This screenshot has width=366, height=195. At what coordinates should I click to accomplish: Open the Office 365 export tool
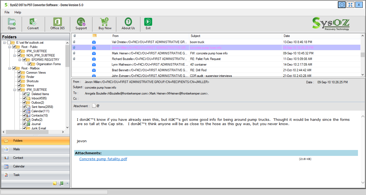pos(57,23)
